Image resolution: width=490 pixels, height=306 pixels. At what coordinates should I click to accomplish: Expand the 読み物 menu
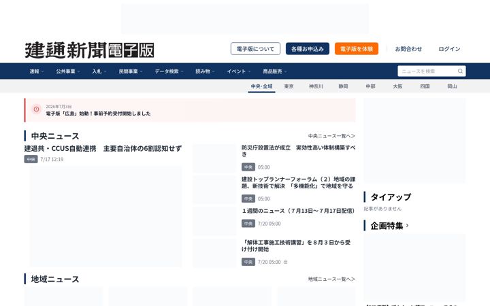point(205,71)
